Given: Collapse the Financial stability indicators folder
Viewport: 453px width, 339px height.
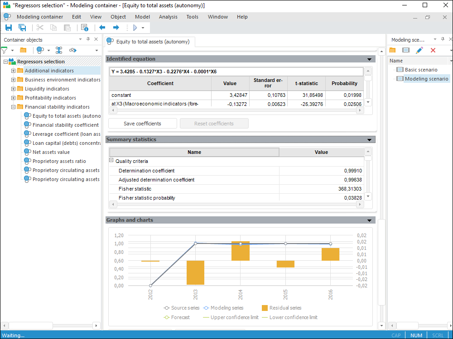Looking at the screenshot, I should pyautogui.click(x=13, y=107).
